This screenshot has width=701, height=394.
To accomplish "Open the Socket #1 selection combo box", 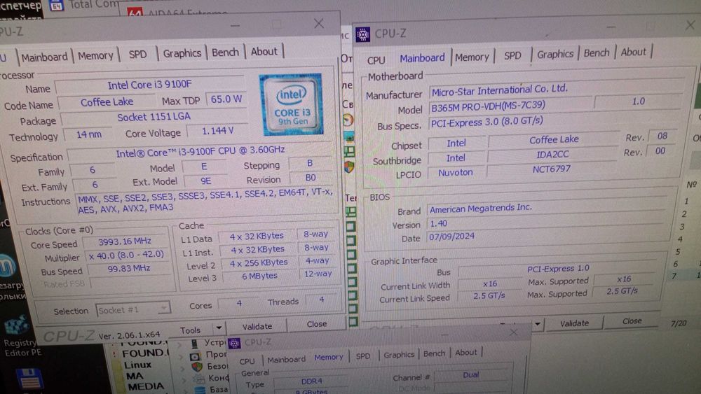I will (132, 309).
